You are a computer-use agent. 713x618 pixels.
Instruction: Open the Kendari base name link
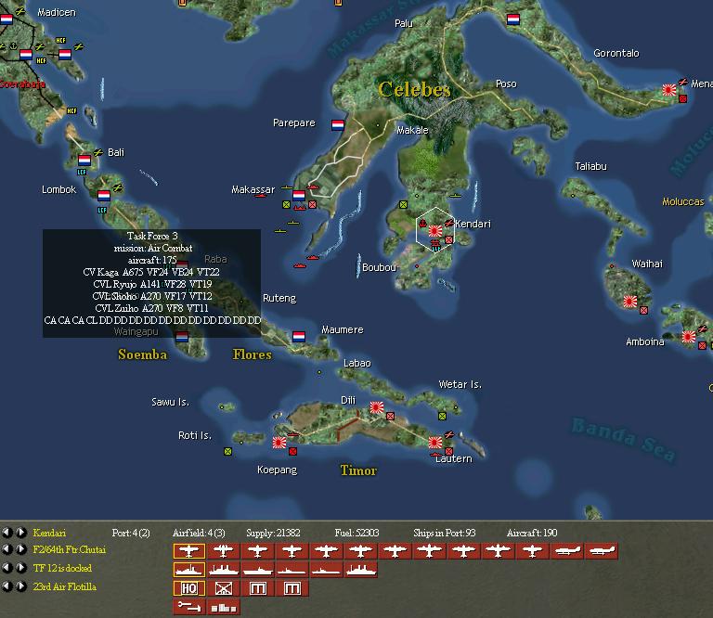tap(49, 533)
